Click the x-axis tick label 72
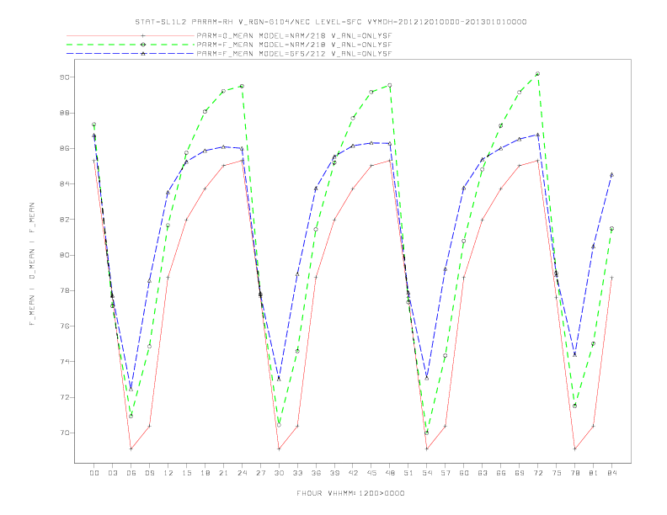Viewport: 667px width, 515px height. (x=538, y=473)
